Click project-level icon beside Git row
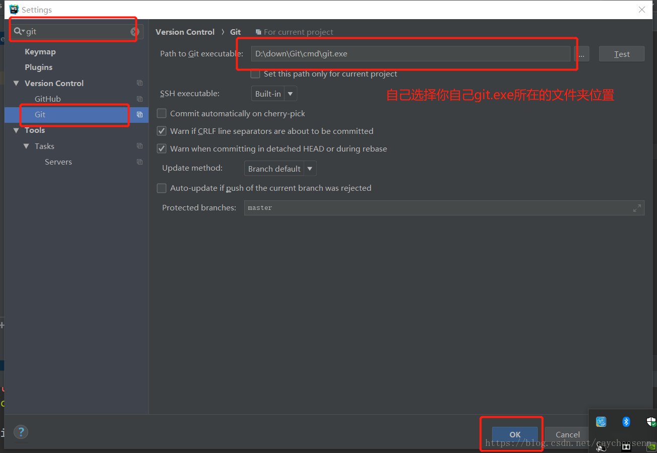This screenshot has height=453, width=657. point(139,114)
